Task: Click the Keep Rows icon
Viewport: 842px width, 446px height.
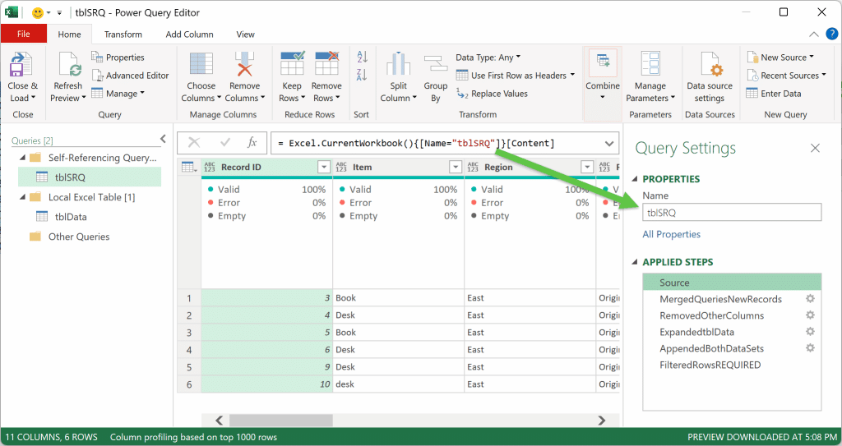Action: pyautogui.click(x=292, y=63)
